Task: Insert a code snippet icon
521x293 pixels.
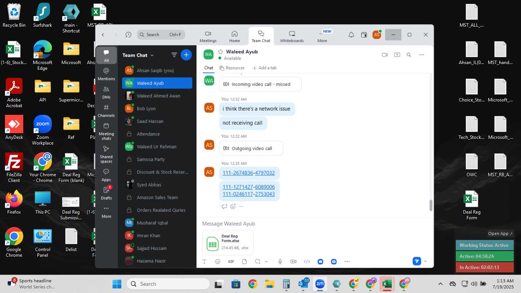Action: [x=307, y=262]
